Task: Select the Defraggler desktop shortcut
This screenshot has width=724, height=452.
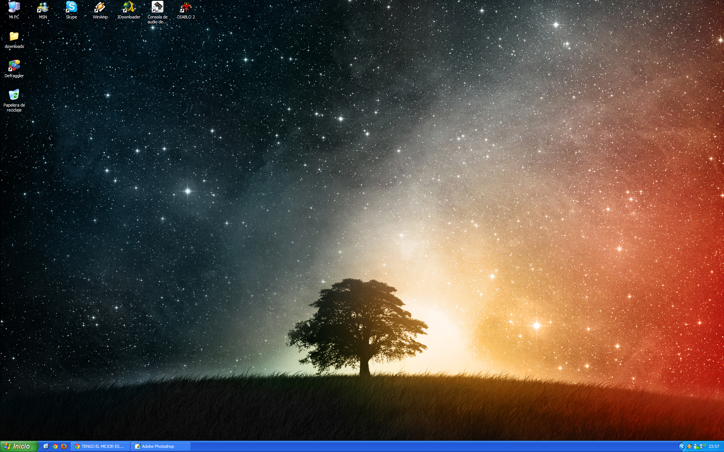Action: (x=14, y=69)
